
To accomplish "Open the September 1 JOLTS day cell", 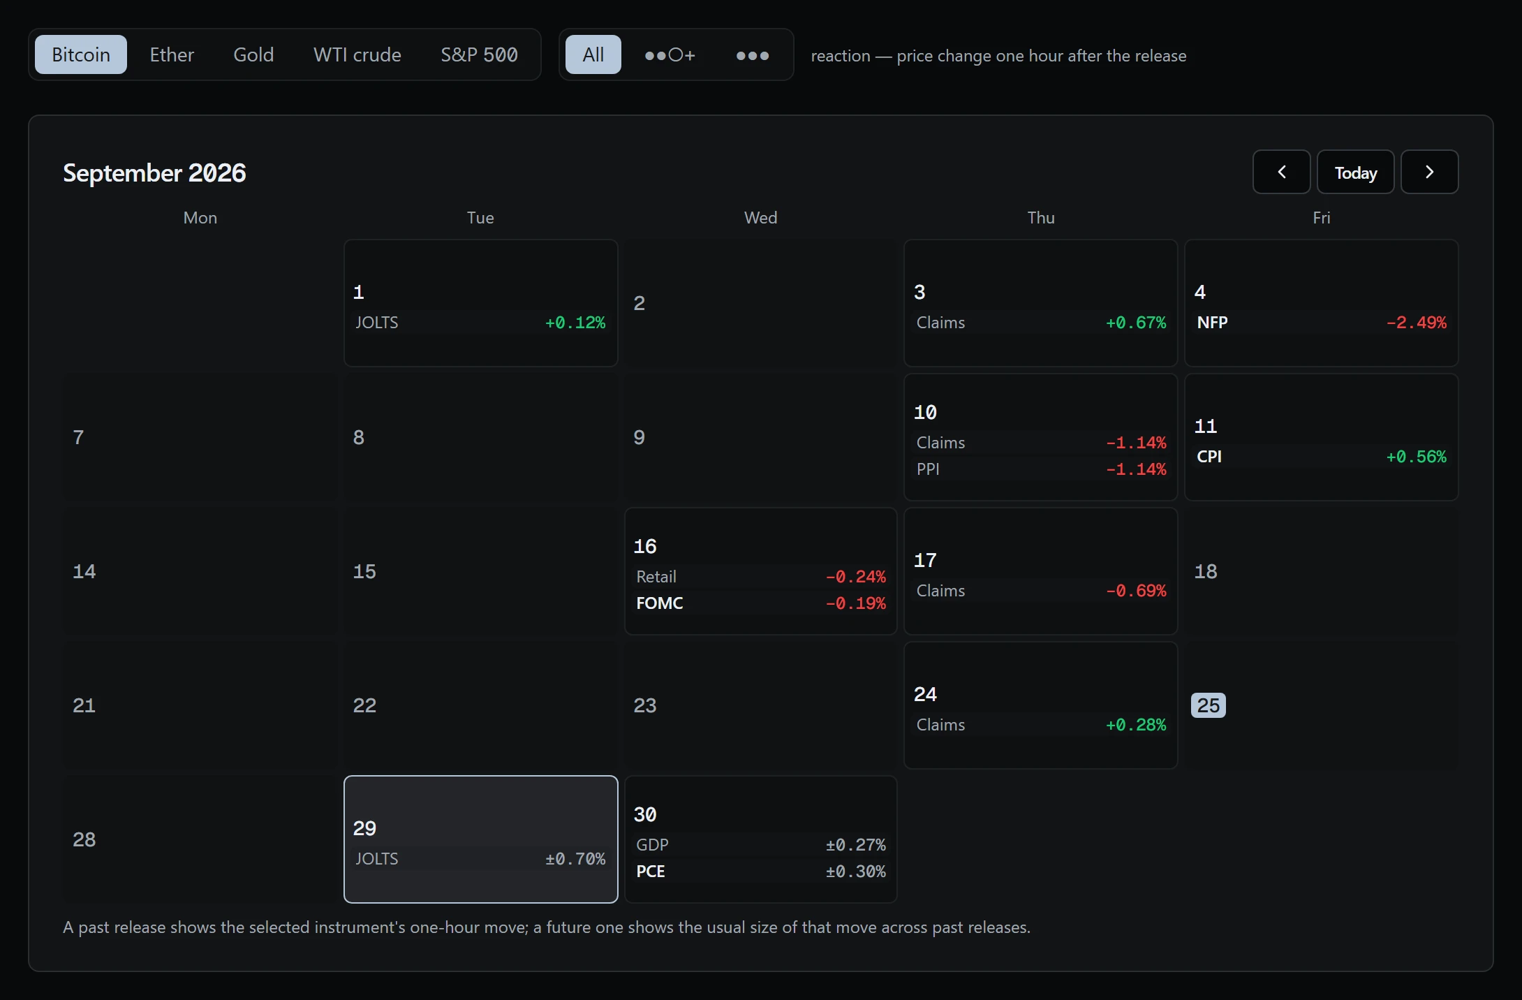I will pyautogui.click(x=481, y=303).
